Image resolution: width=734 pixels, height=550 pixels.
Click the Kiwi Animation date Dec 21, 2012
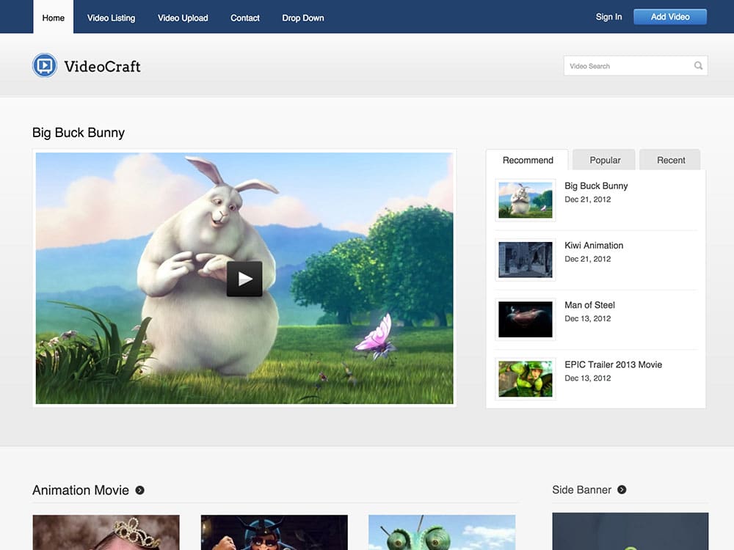tap(587, 259)
